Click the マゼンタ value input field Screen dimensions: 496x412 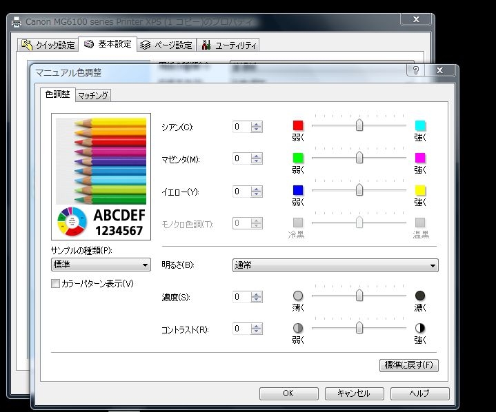click(241, 158)
